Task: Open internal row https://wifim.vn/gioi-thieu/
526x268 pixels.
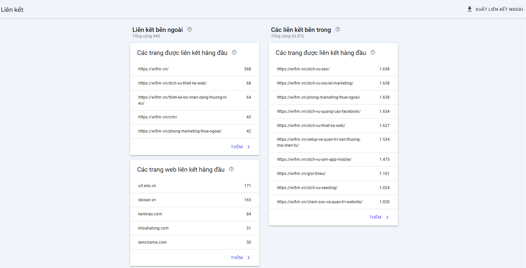Action: [333, 174]
